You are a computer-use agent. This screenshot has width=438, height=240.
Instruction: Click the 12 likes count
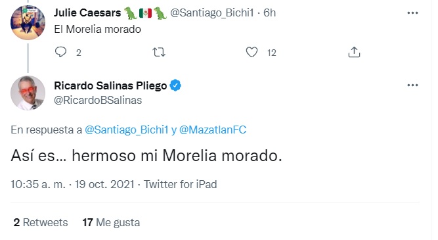pyautogui.click(x=271, y=53)
